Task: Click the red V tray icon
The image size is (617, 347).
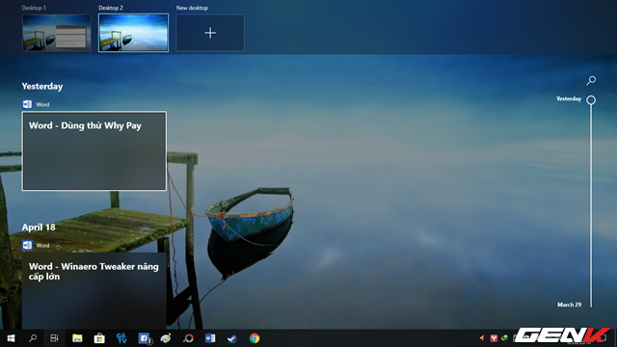Action: tap(494, 338)
